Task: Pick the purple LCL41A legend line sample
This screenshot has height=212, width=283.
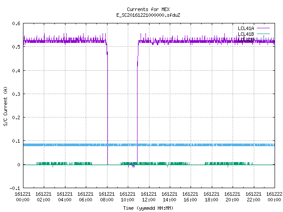Action: [x=263, y=28]
